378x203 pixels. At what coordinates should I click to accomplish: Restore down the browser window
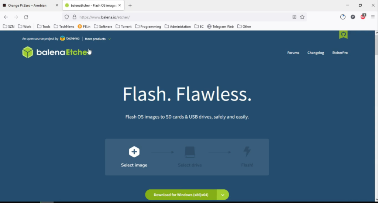click(360, 5)
